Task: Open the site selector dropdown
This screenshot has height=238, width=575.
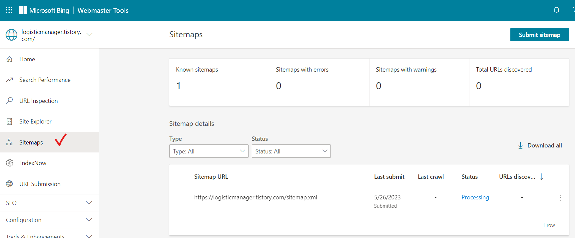Action: click(x=89, y=35)
